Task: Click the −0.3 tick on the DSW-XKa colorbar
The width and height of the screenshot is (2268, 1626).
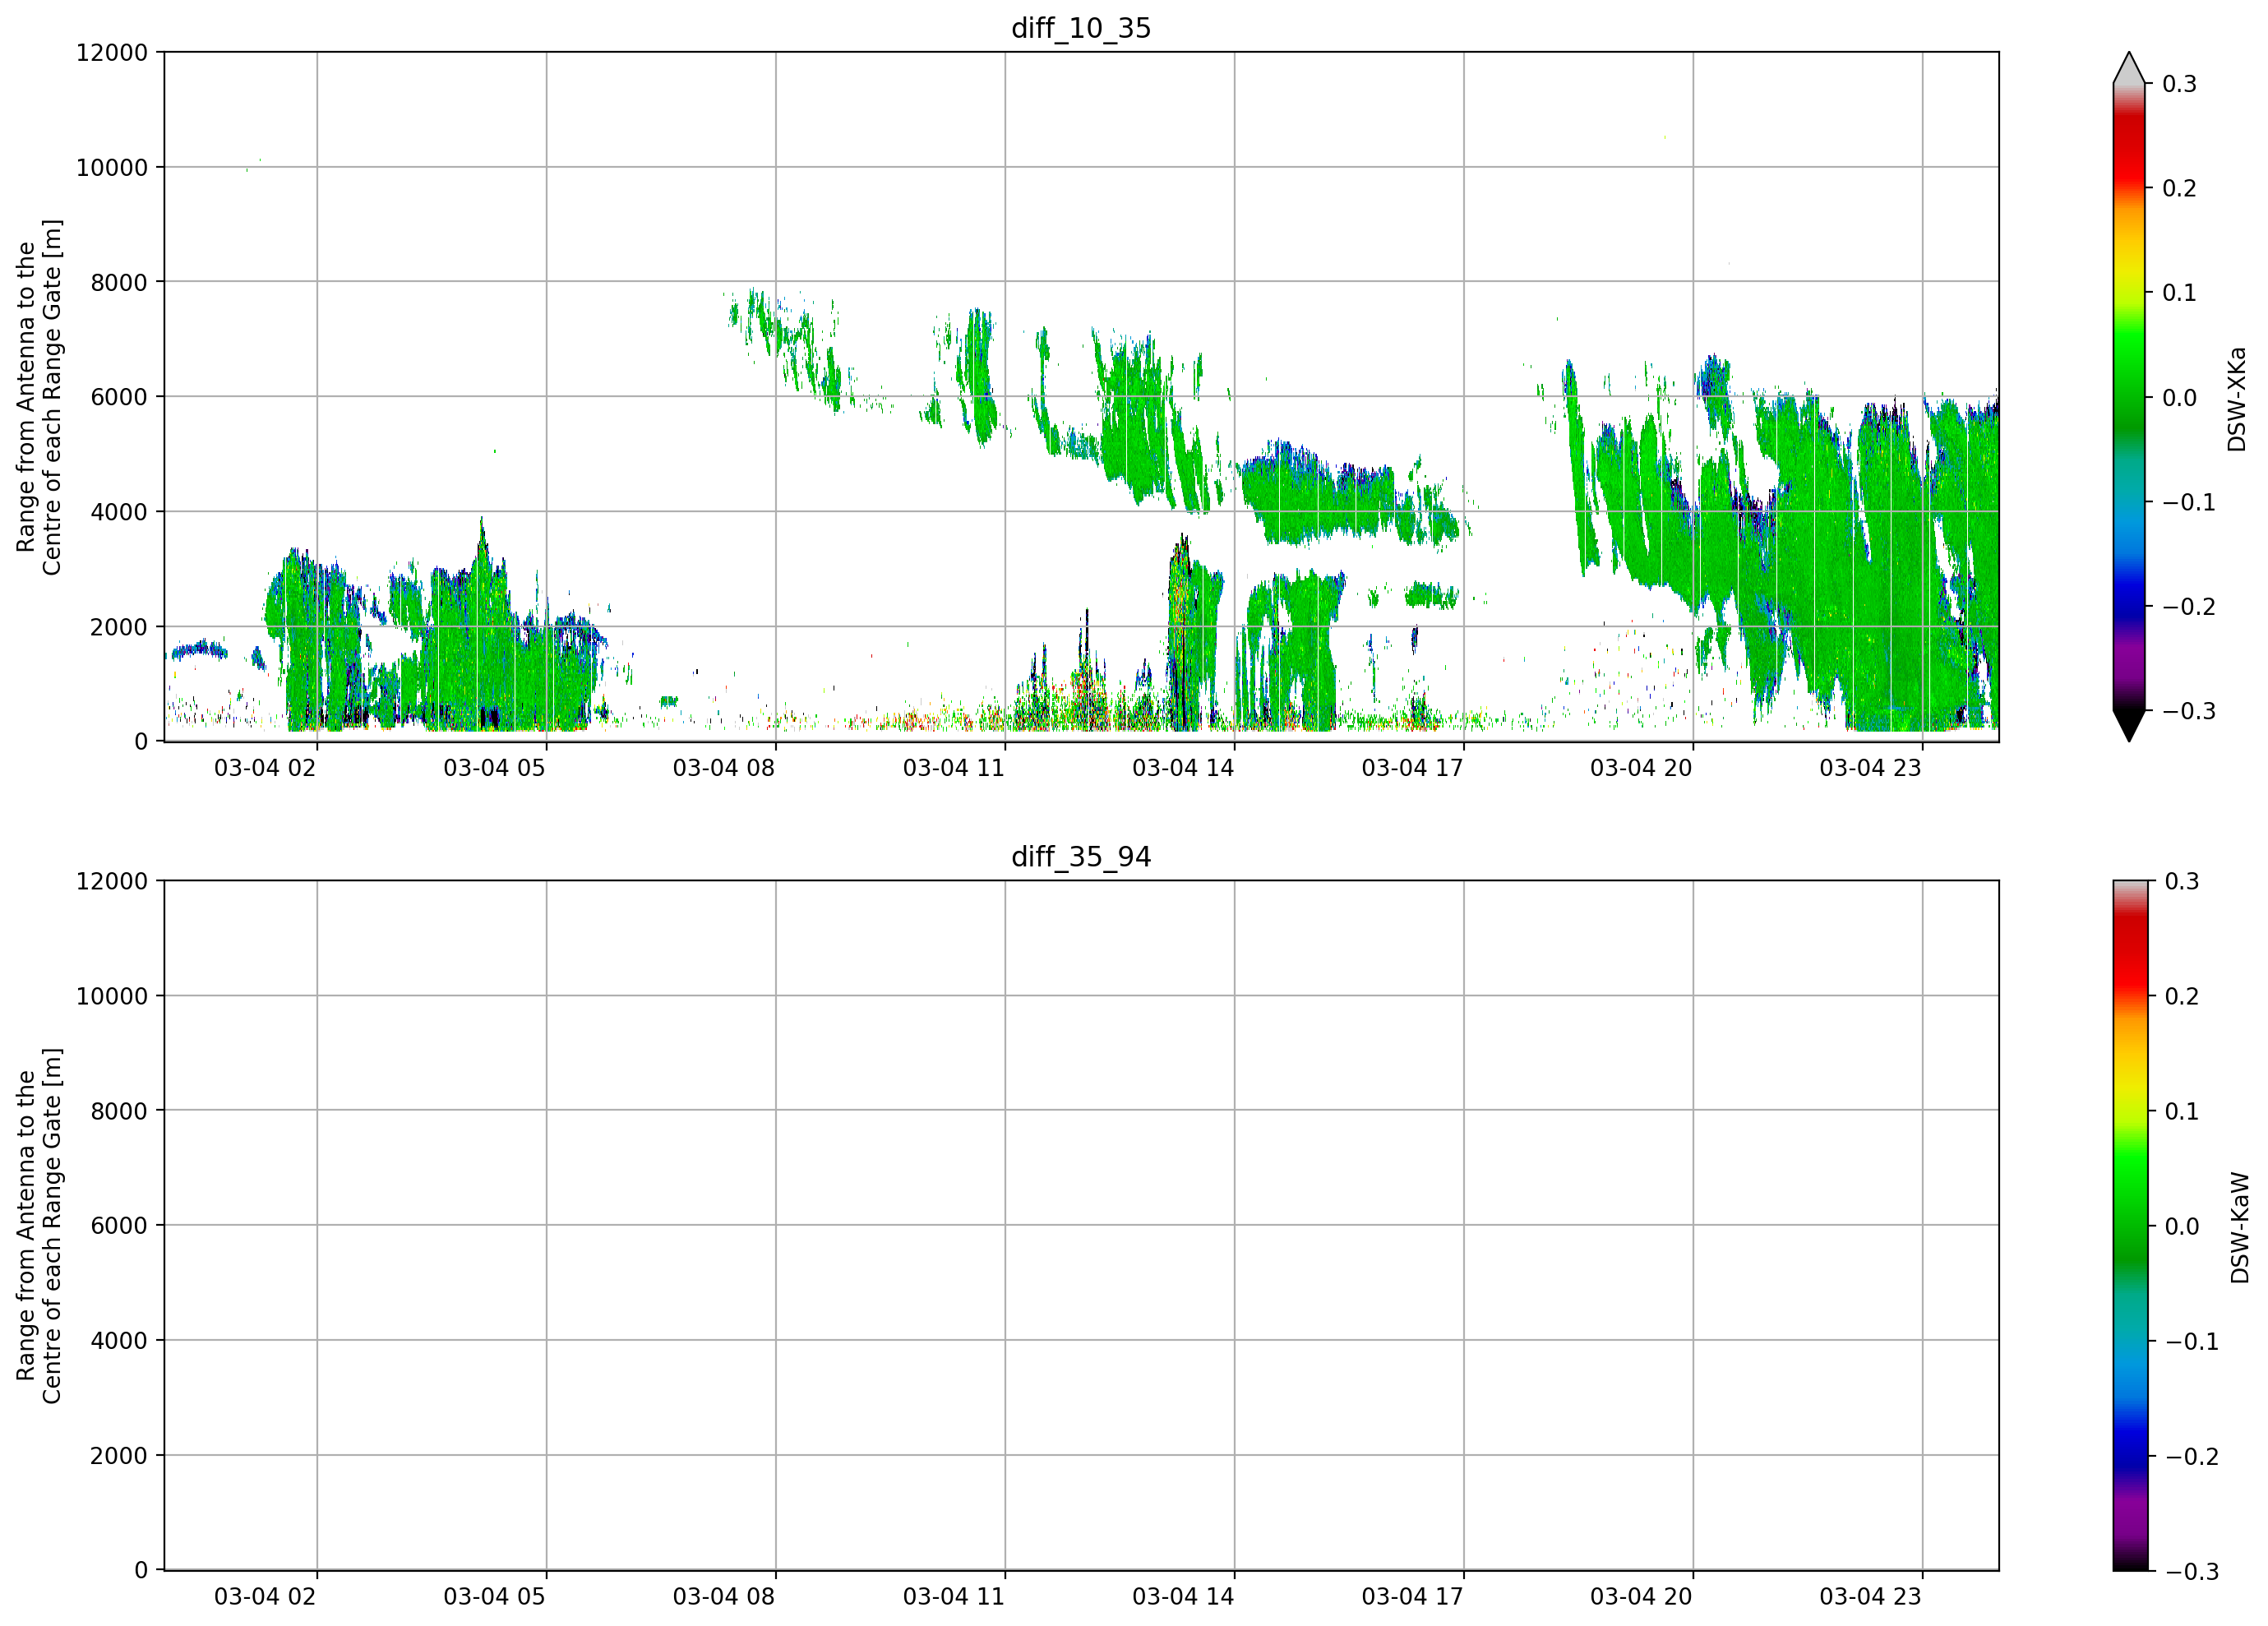Action: tap(2189, 711)
